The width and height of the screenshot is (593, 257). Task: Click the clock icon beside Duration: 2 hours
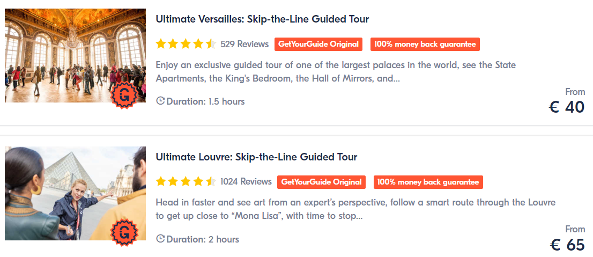tap(160, 239)
